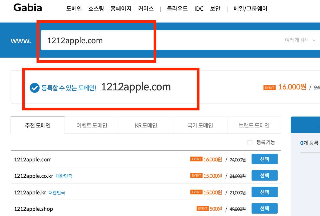
Task: Click the Gabia logo
Action: (x=28, y=8)
